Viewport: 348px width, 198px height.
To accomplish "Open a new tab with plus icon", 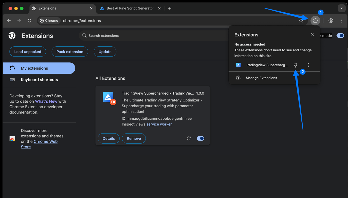I will tap(169, 8).
